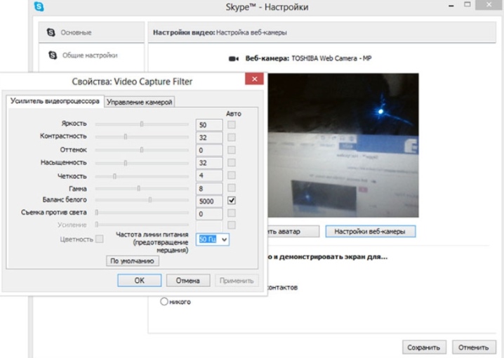
Task: Click the Съемка против света value field
Action: tap(209, 213)
